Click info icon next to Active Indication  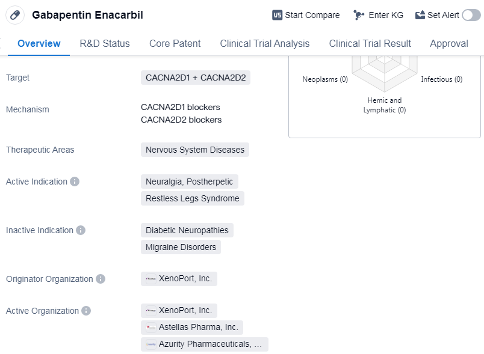tap(75, 182)
